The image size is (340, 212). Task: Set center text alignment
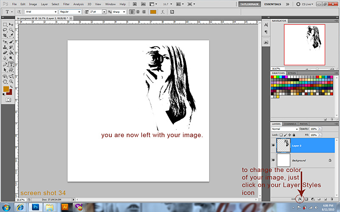[138, 12]
